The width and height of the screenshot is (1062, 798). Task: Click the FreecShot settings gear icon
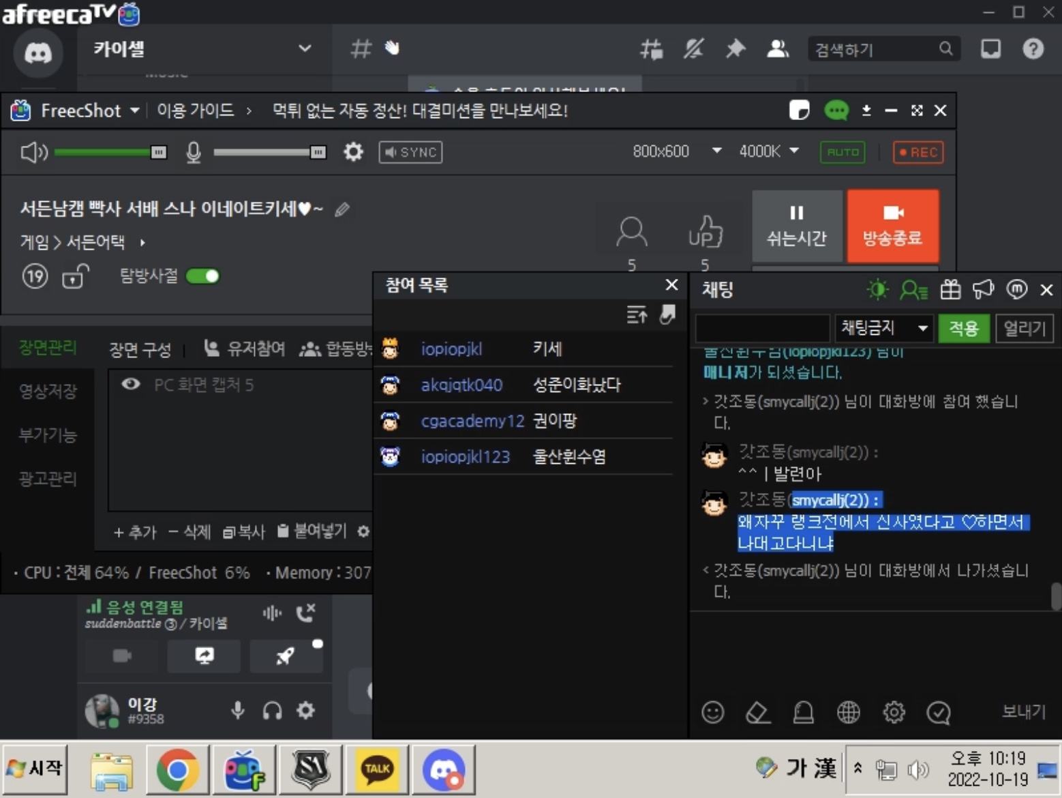point(353,151)
